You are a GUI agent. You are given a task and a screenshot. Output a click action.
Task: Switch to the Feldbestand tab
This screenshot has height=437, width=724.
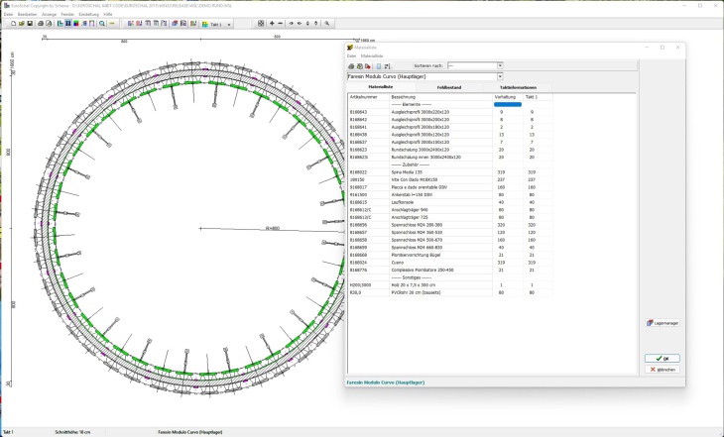pos(451,87)
